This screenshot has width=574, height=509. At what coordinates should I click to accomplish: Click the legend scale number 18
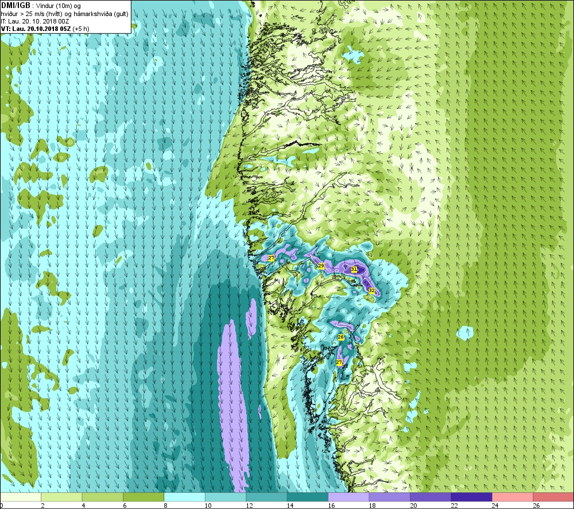coord(372,506)
